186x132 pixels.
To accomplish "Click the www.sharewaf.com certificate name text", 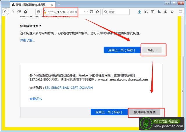I will 112,79.
